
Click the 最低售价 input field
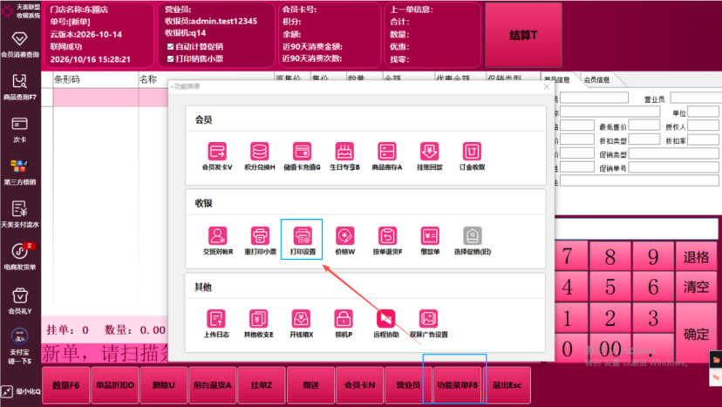tap(644, 125)
